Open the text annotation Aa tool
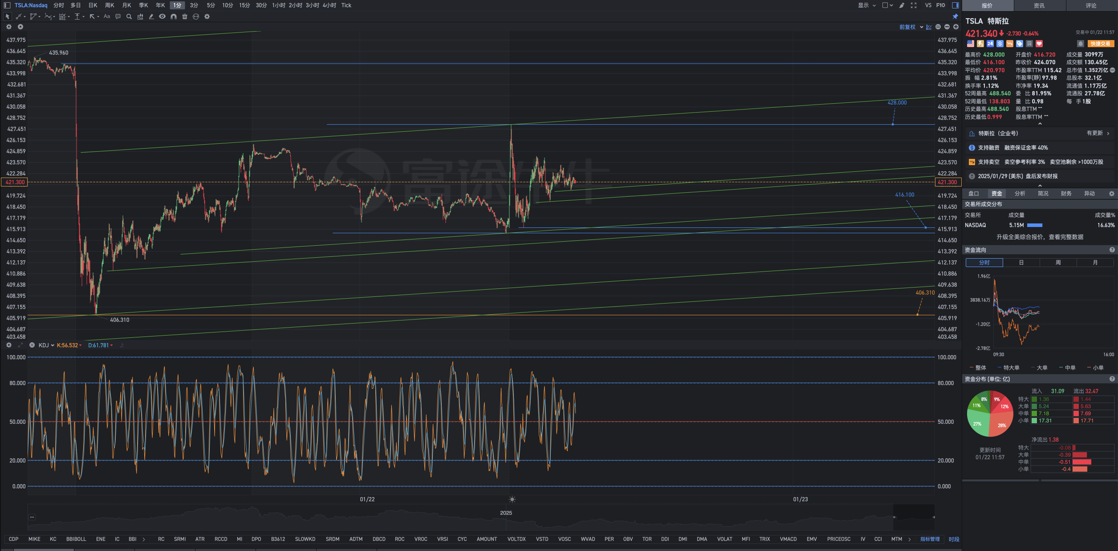 (107, 16)
